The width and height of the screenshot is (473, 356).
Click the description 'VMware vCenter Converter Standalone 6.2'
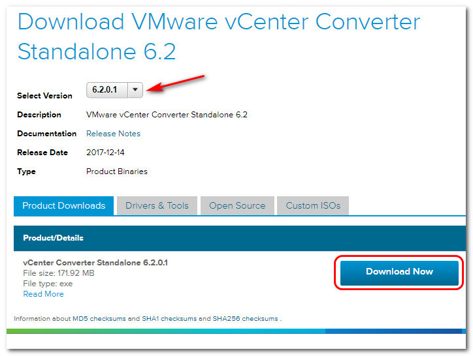167,115
